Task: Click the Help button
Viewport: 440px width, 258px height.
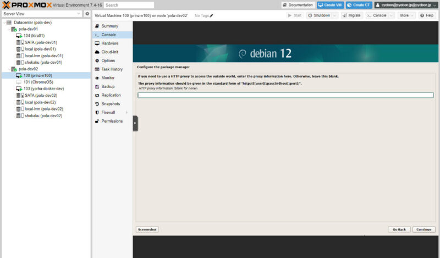Action: point(427,15)
